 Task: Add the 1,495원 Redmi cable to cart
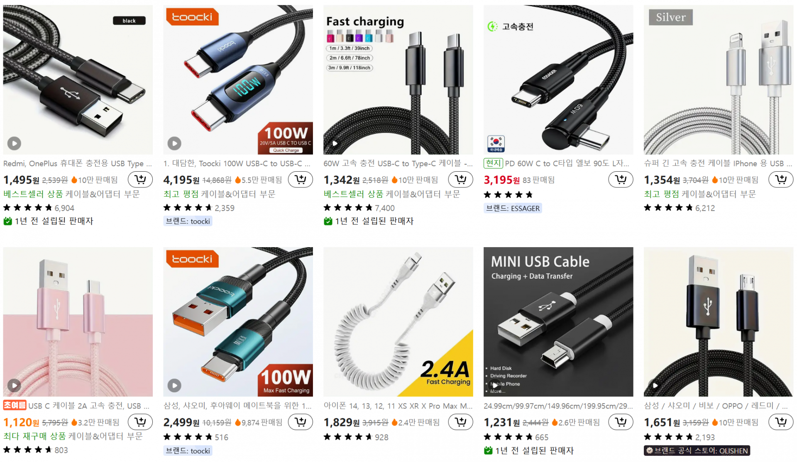click(140, 180)
